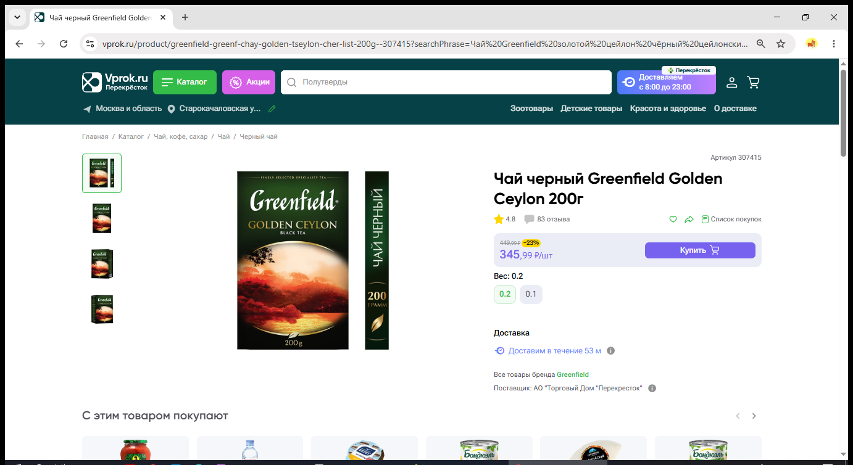Select weight option 0.1
The height and width of the screenshot is (465, 853).
[531, 294]
